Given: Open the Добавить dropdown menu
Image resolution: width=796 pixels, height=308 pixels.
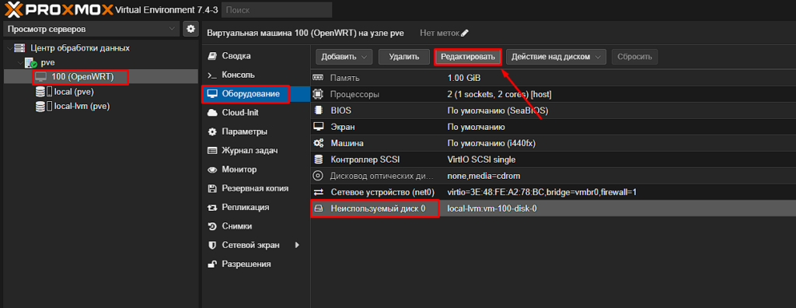Looking at the screenshot, I should [344, 57].
